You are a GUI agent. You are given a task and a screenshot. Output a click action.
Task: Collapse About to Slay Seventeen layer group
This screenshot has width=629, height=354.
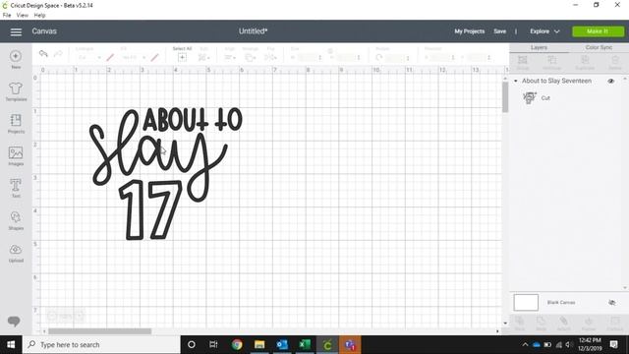click(515, 81)
